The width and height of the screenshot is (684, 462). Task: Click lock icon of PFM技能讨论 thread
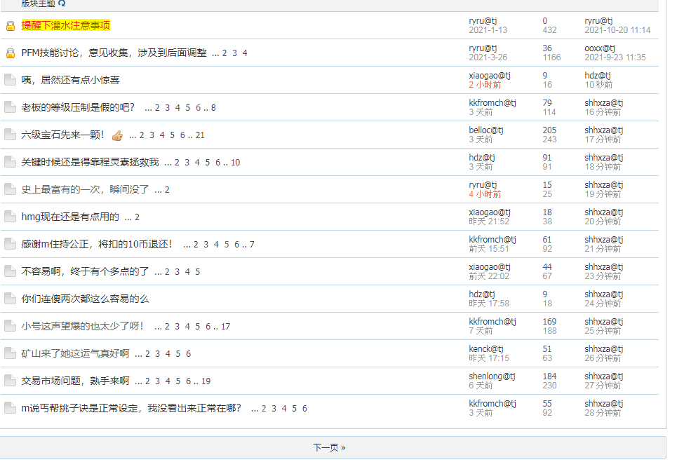click(11, 53)
